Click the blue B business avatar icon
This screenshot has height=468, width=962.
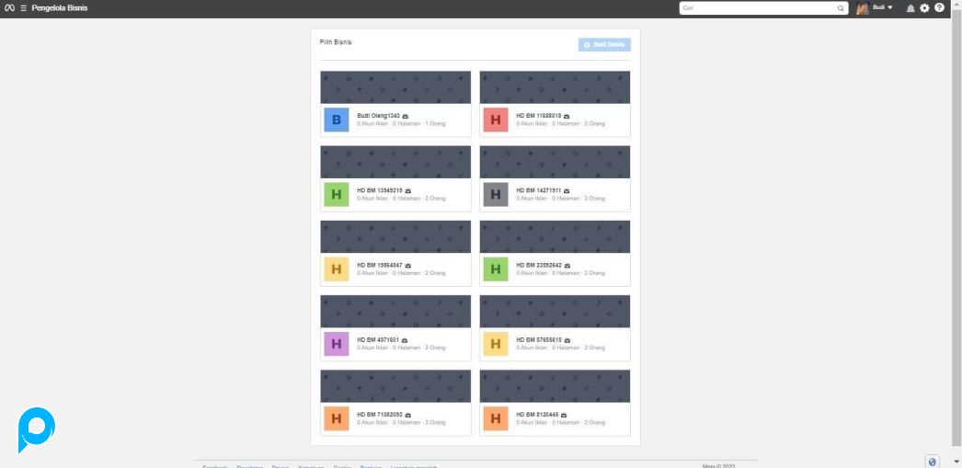337,120
